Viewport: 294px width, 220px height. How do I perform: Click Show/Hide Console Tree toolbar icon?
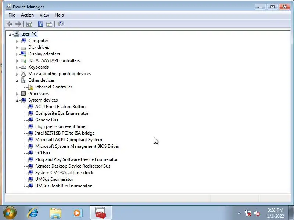[x=29, y=24]
